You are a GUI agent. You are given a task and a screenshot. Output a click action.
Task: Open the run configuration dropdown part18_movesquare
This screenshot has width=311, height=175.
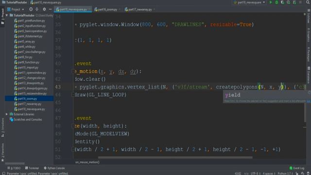249,2
